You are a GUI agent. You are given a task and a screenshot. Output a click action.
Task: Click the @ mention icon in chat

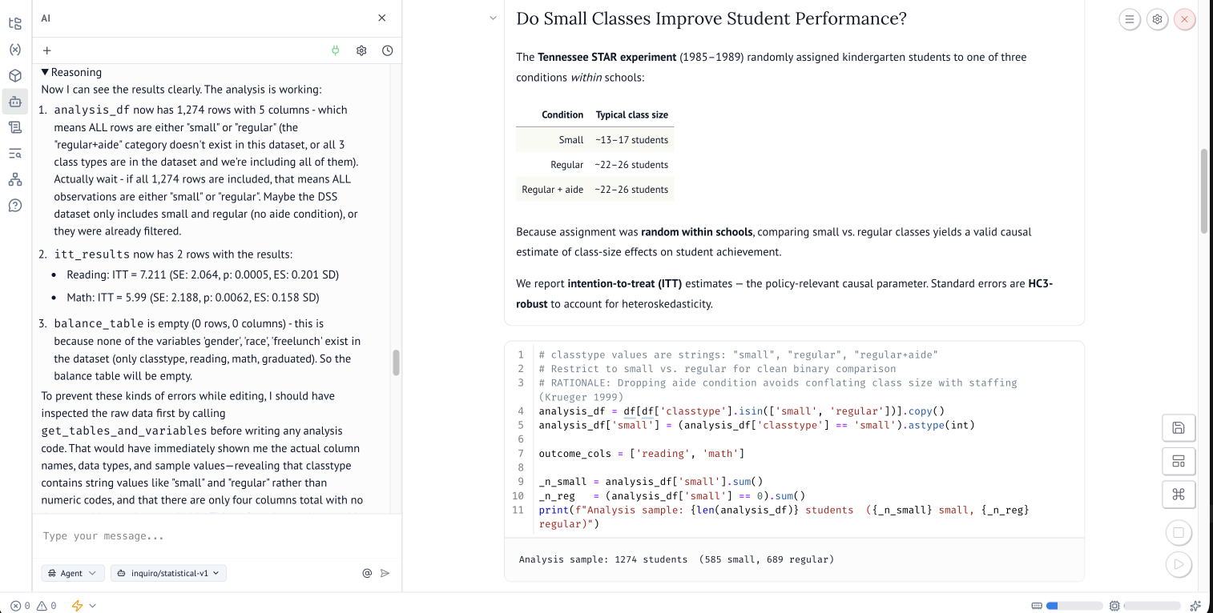pos(367,573)
